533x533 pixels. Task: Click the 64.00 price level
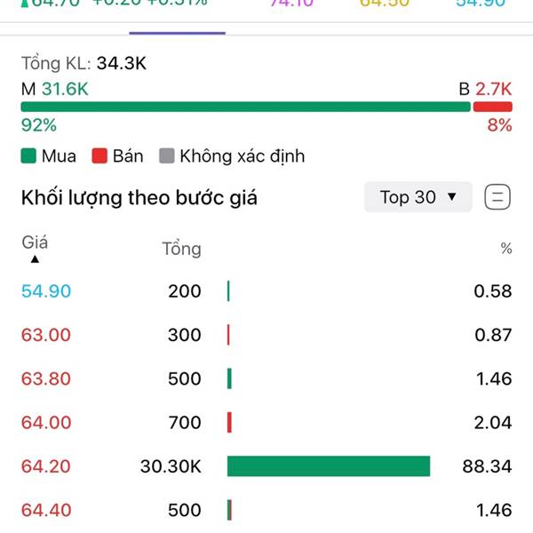click(46, 423)
